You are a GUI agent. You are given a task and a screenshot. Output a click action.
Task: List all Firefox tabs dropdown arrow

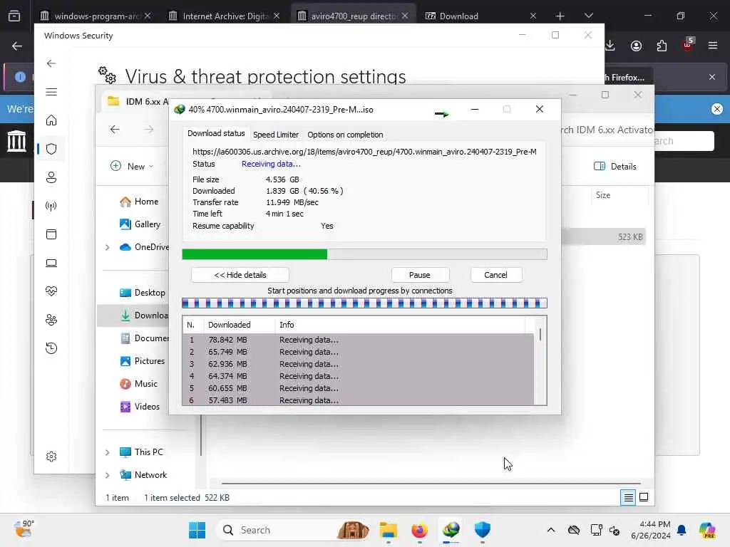(x=588, y=16)
